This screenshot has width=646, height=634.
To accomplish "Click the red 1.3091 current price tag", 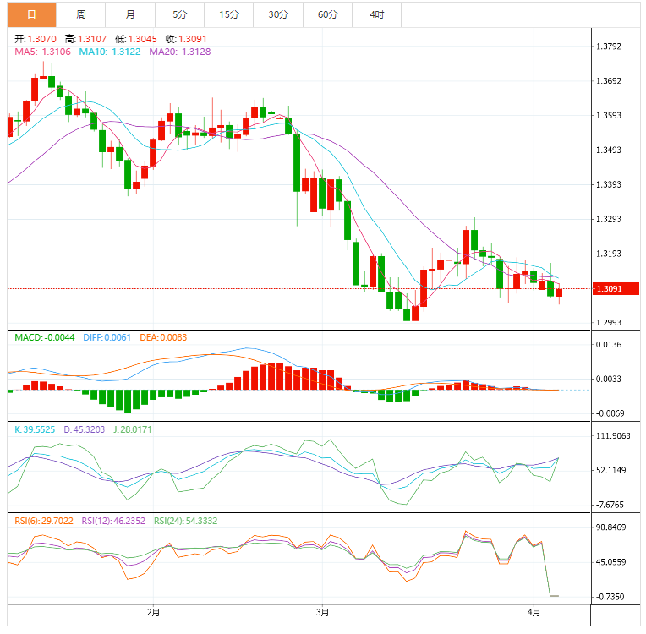I will (615, 289).
